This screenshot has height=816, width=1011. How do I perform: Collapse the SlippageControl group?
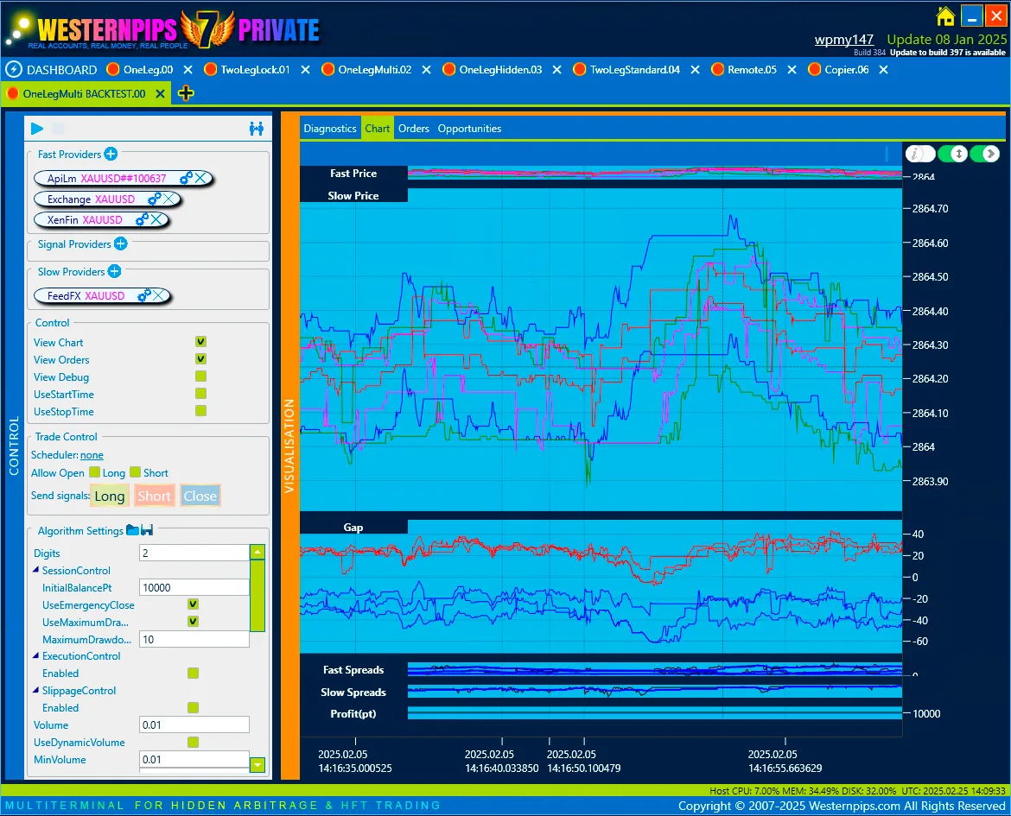tap(36, 690)
